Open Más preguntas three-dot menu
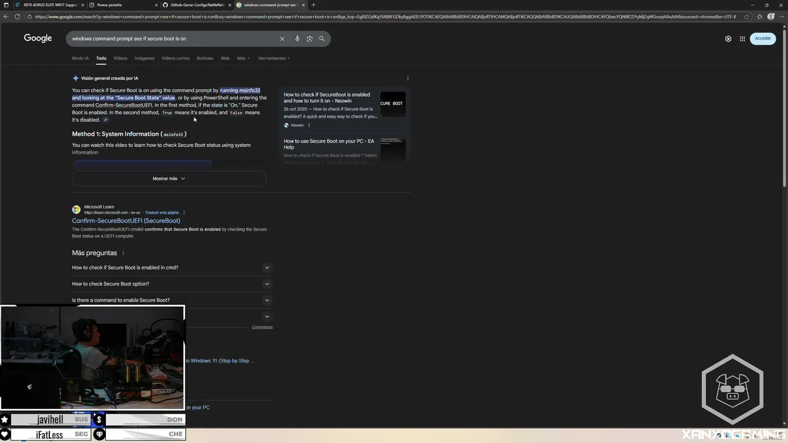The image size is (788, 443). pos(123,253)
